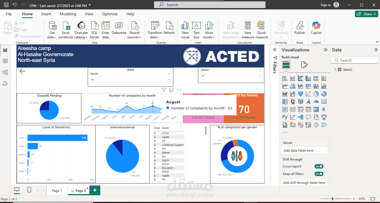Click the Excel workbook data source

66,30
